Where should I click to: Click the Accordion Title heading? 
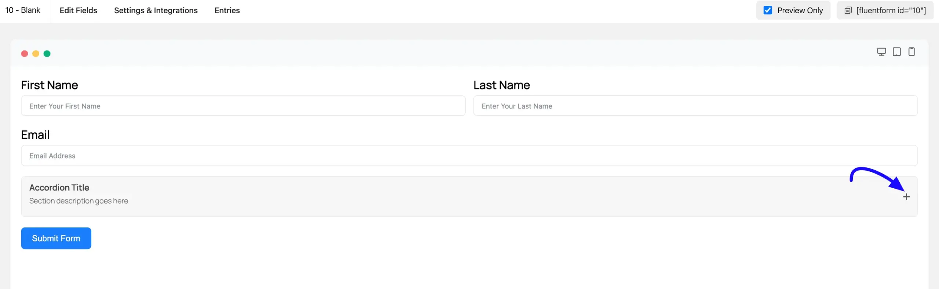tap(59, 188)
